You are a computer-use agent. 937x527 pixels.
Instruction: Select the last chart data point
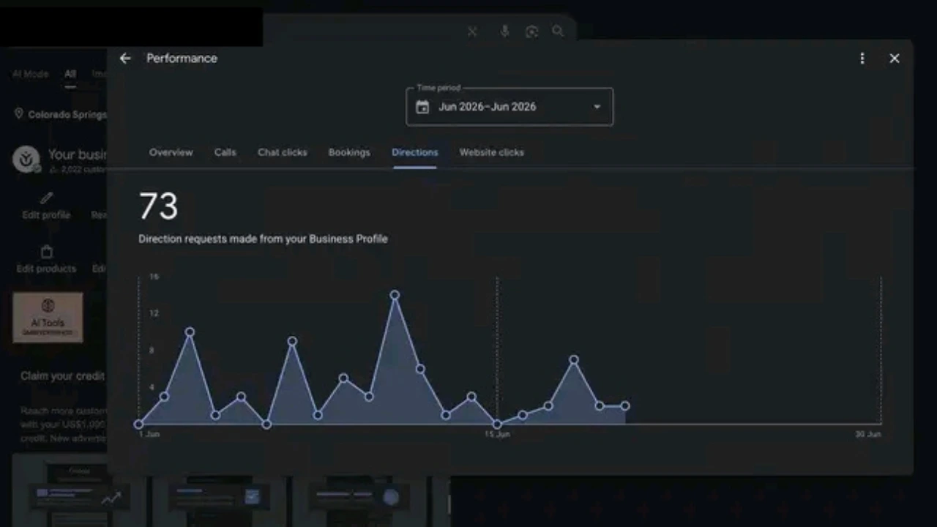coord(625,405)
